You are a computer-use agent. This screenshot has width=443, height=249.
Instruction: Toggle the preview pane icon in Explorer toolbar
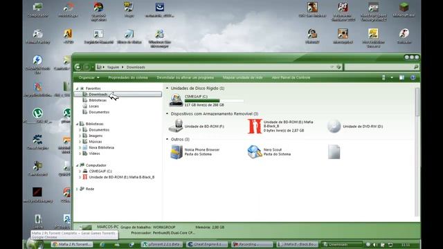tap(401, 77)
